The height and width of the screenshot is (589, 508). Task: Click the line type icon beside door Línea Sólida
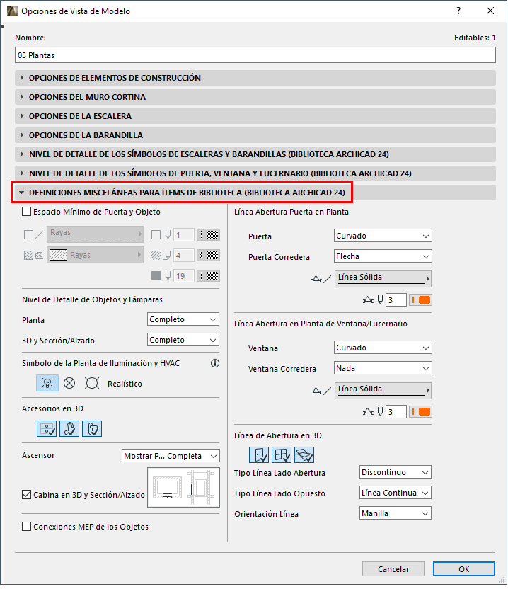pyautogui.click(x=321, y=279)
